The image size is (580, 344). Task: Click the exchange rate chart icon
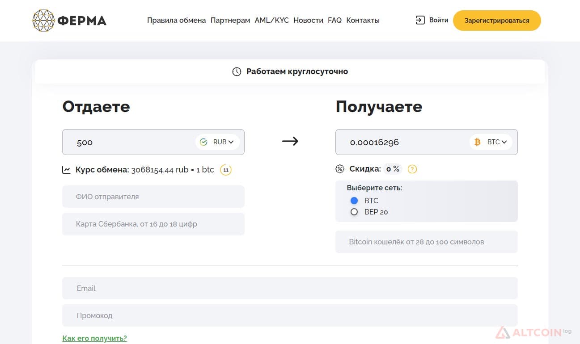[x=66, y=170]
